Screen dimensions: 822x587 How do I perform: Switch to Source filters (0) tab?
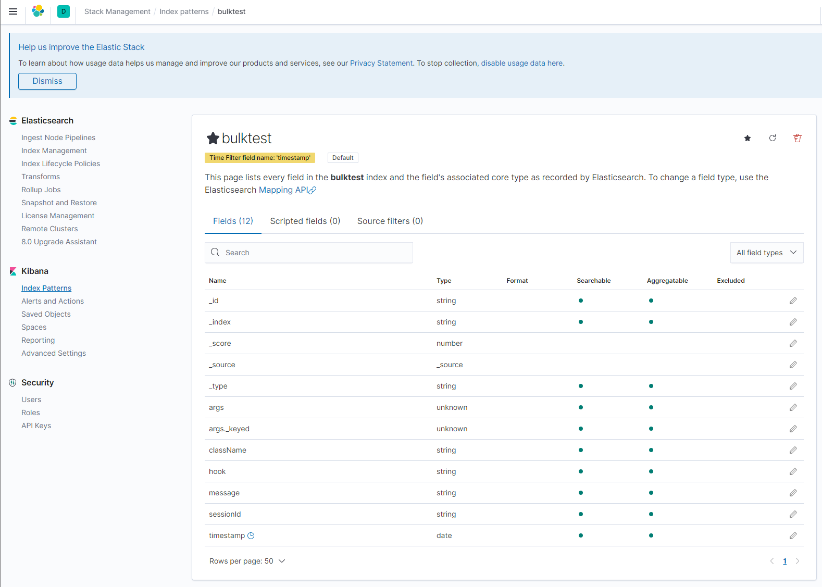390,221
